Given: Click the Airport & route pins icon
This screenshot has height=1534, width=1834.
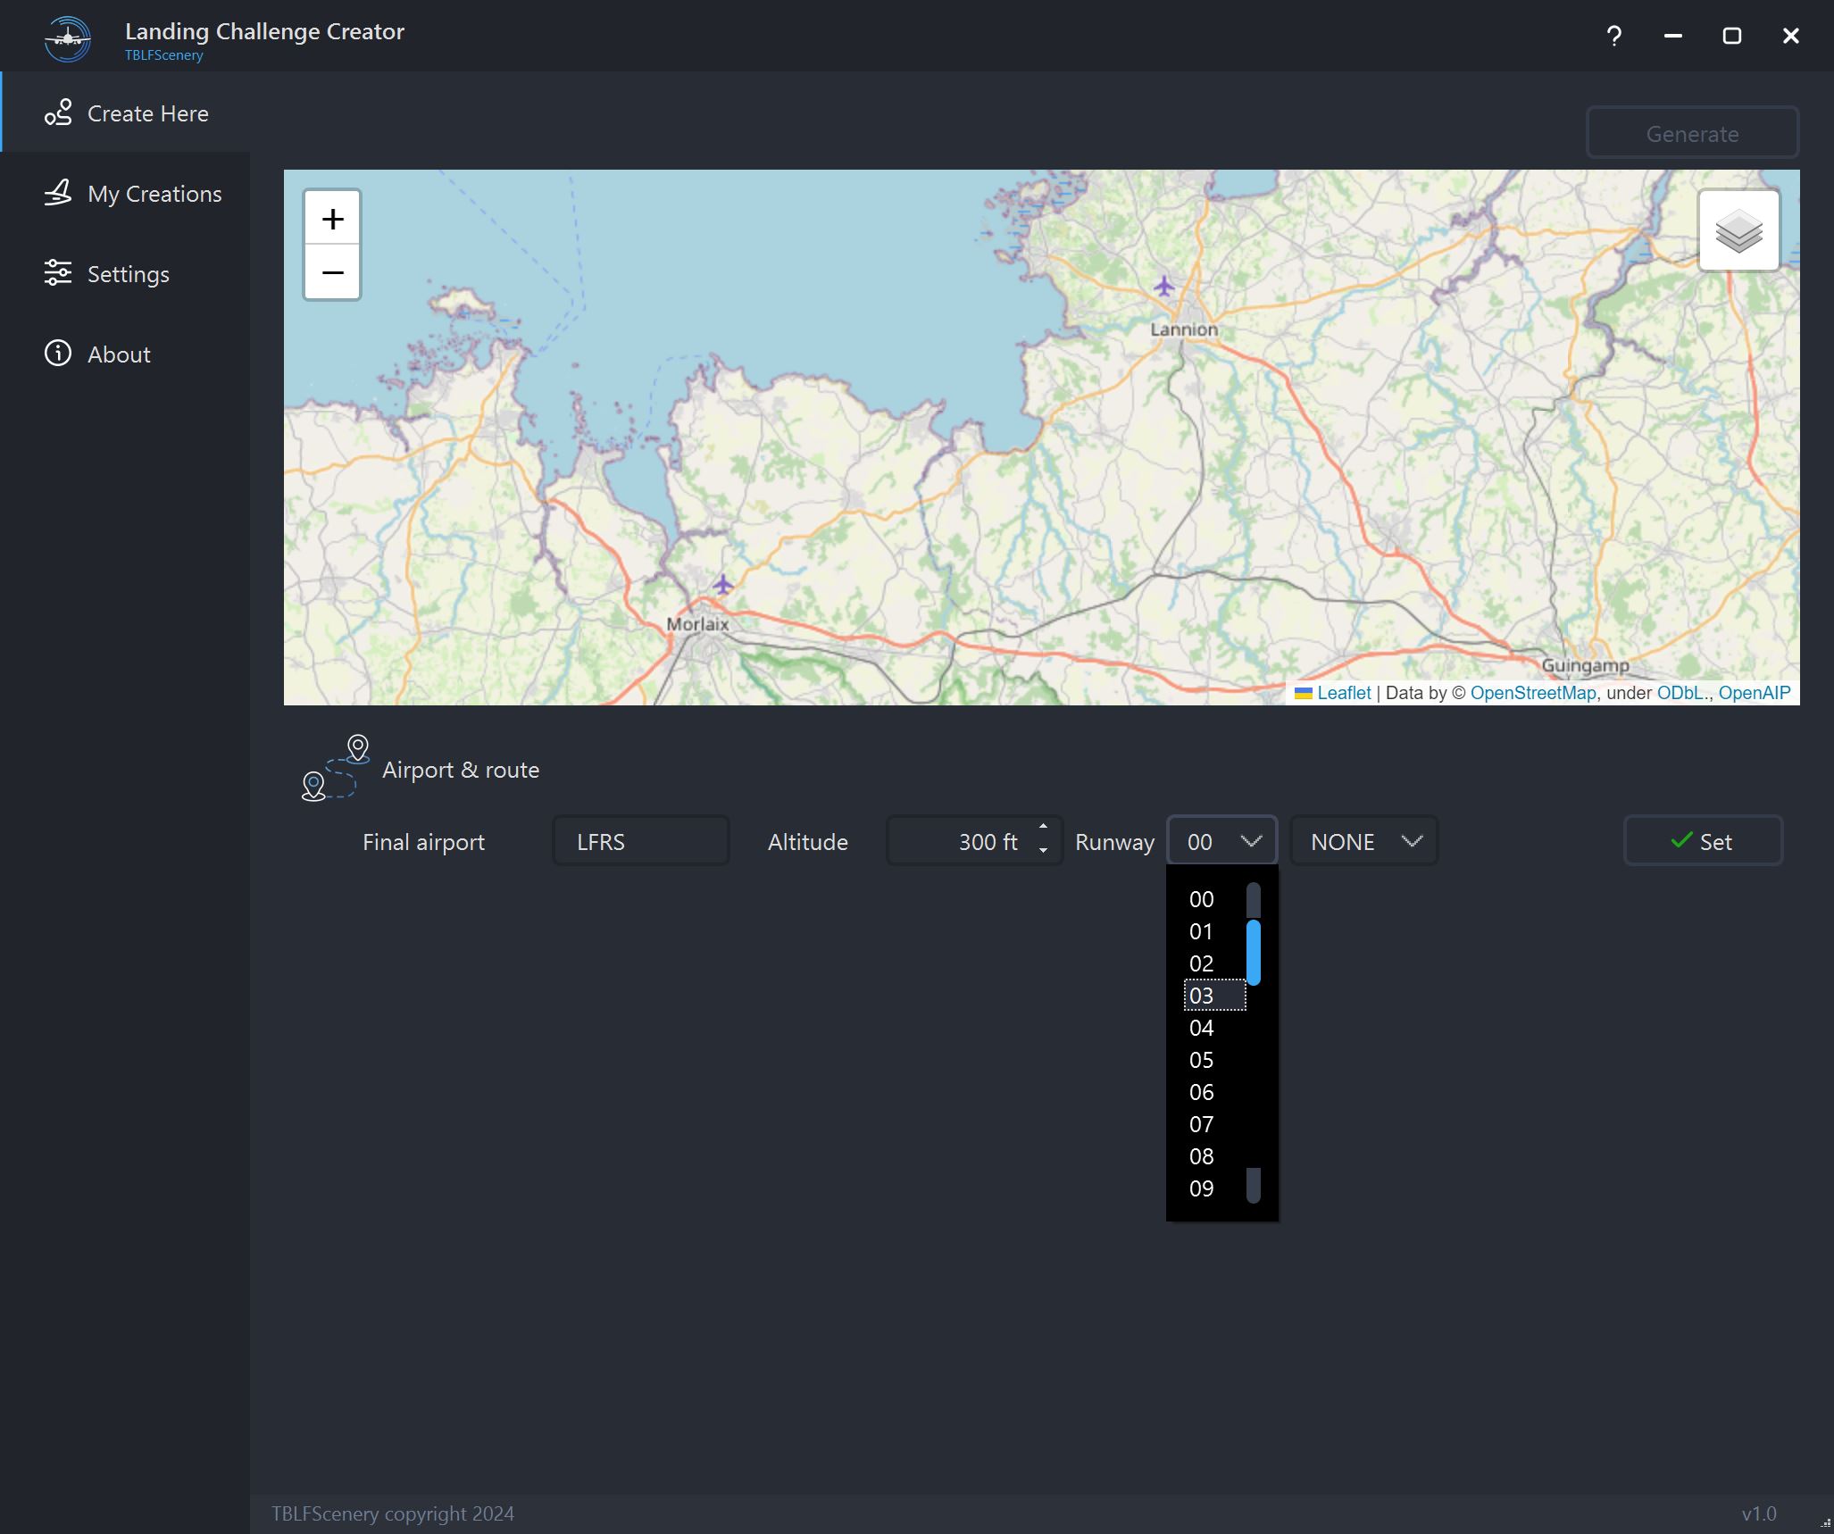Looking at the screenshot, I should coord(335,768).
